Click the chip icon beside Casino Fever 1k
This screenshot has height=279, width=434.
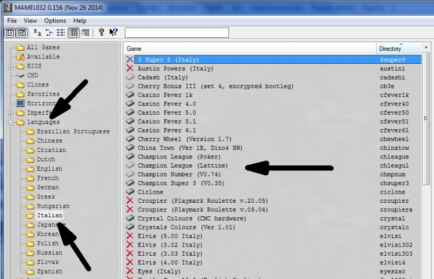tap(130, 95)
